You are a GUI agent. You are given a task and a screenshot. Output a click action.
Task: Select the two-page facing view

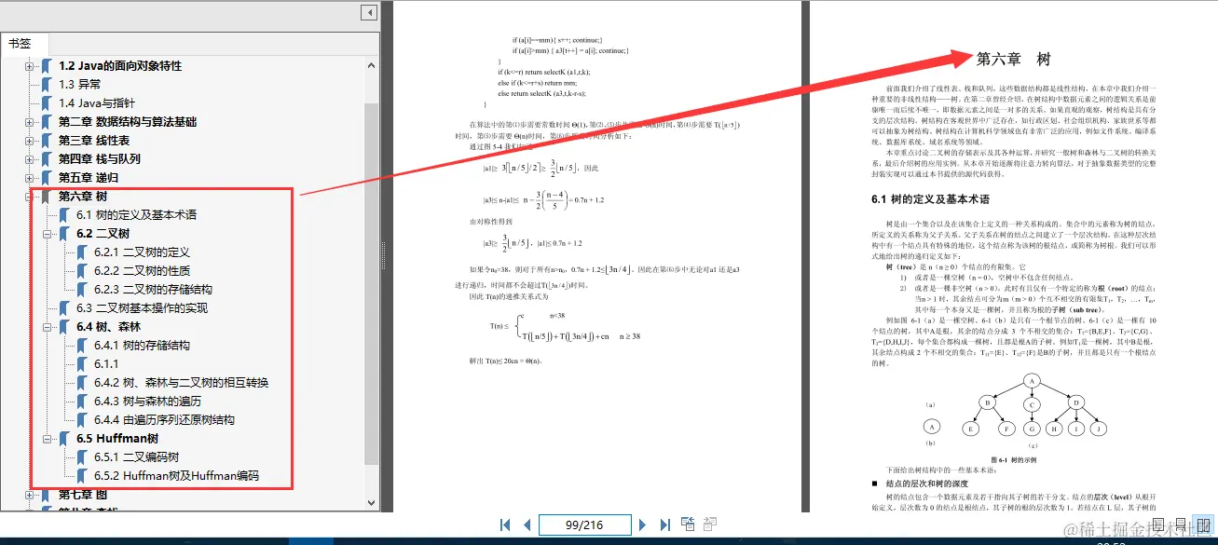tap(1203, 525)
